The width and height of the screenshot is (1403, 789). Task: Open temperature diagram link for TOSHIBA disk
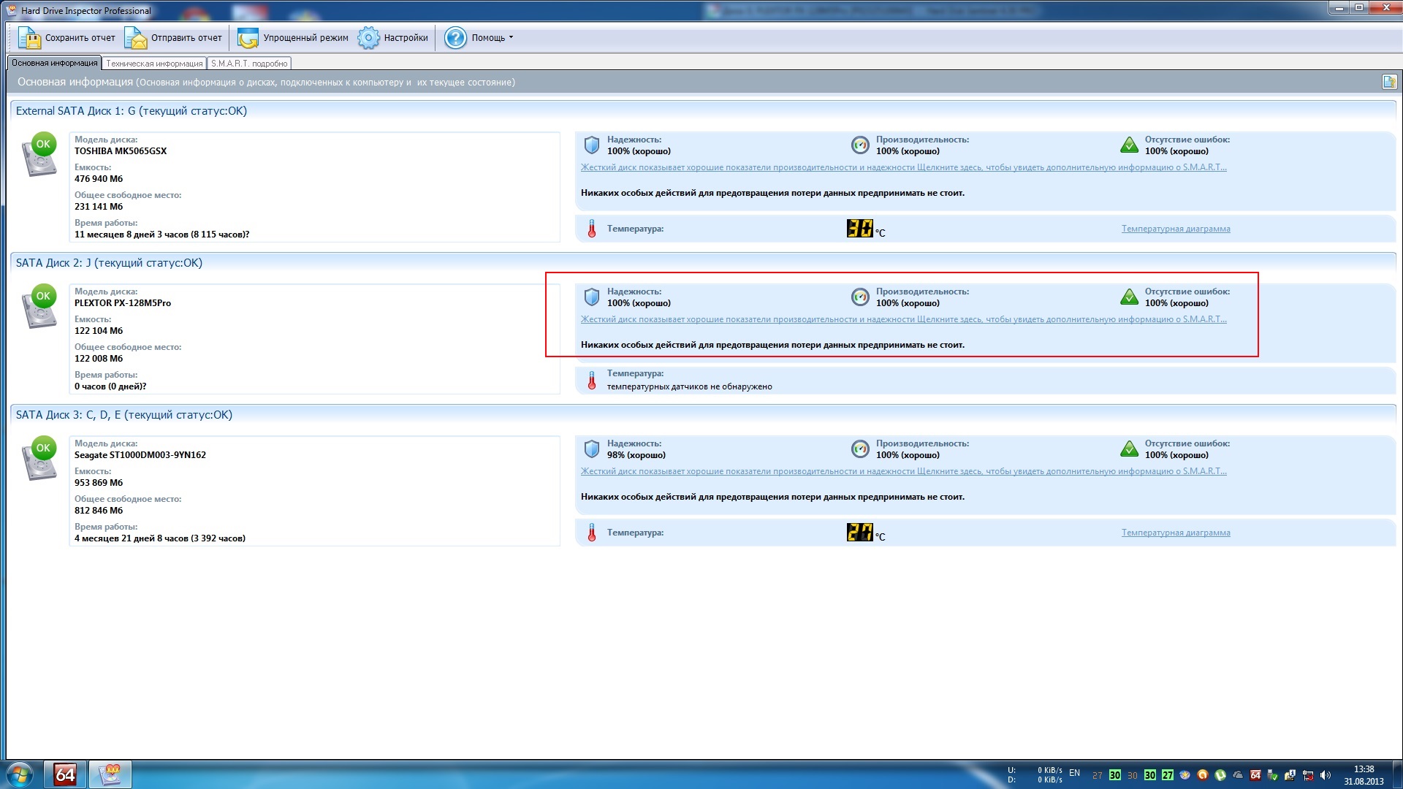click(1175, 229)
